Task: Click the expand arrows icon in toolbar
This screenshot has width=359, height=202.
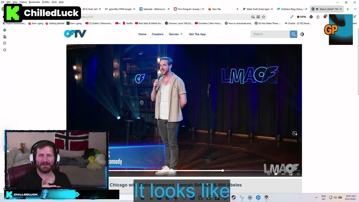Action: pos(292,17)
